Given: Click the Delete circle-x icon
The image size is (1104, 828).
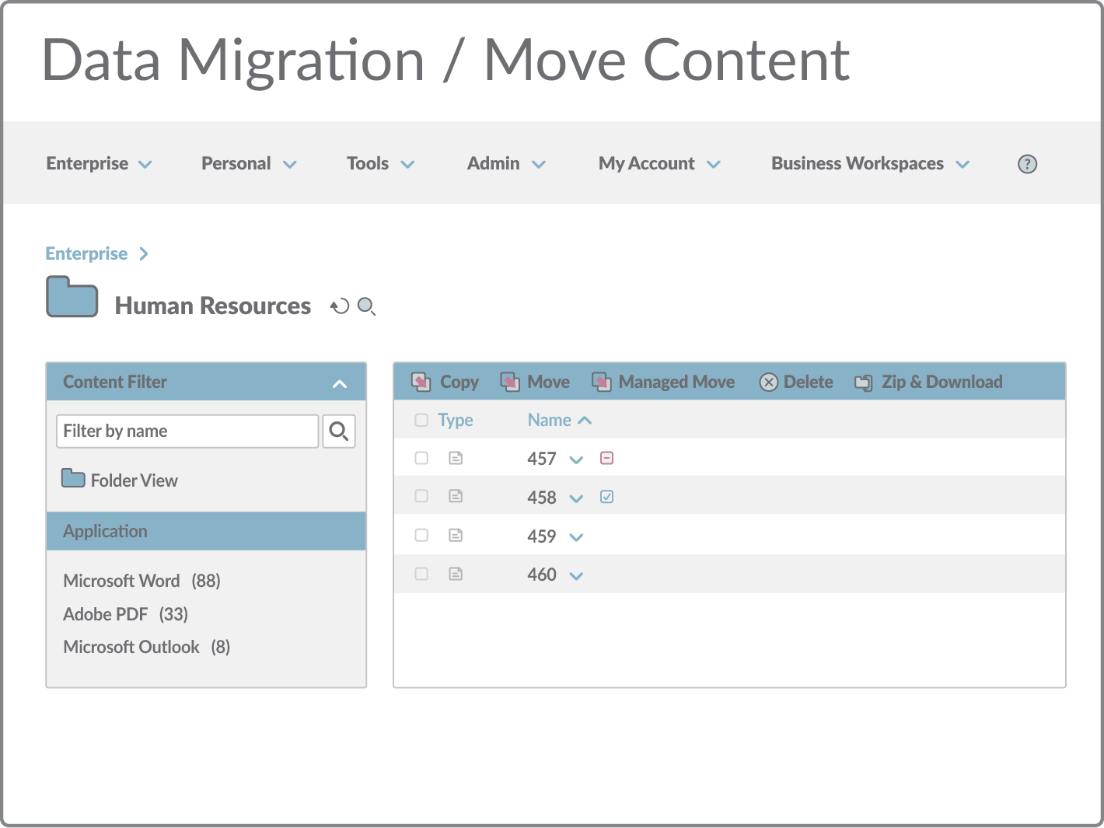Looking at the screenshot, I should point(768,382).
